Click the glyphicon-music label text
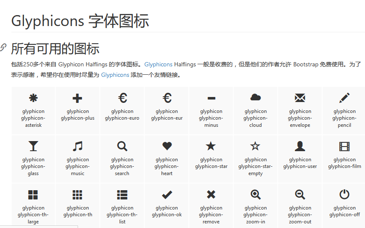The height and width of the screenshot is (228, 365). (78, 166)
